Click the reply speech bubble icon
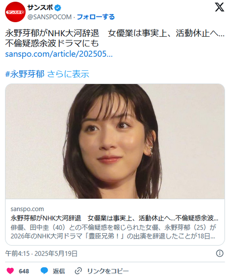This screenshot has width=230, height=278. pyautogui.click(x=44, y=271)
